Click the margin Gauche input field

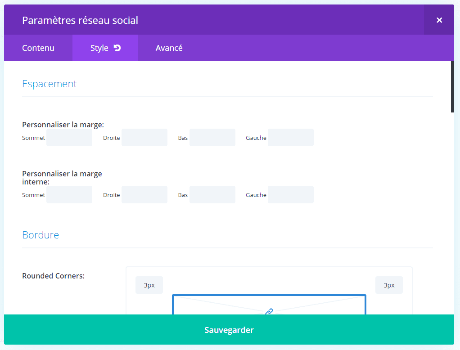[x=291, y=138]
